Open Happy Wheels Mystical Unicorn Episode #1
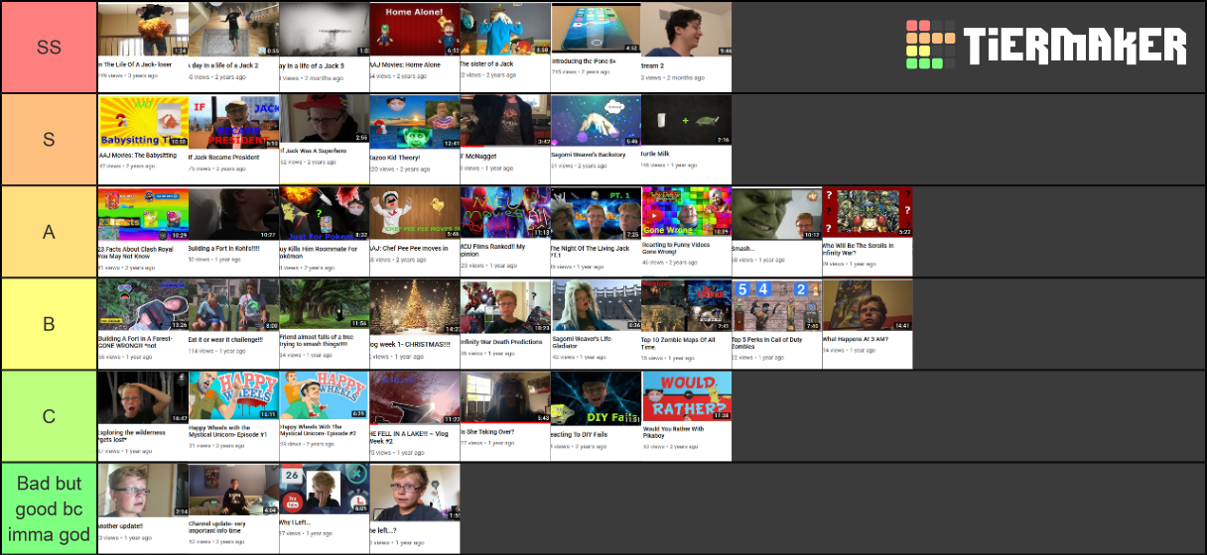This screenshot has width=1207, height=555. point(234,415)
